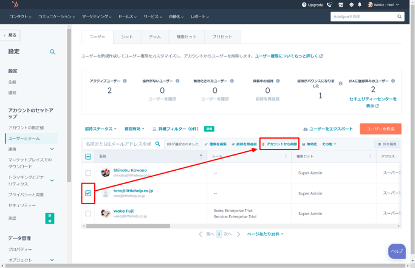Expand the 連携 sidebar section
Image resolution: width=415 pixels, height=268 pixels.
point(52,149)
